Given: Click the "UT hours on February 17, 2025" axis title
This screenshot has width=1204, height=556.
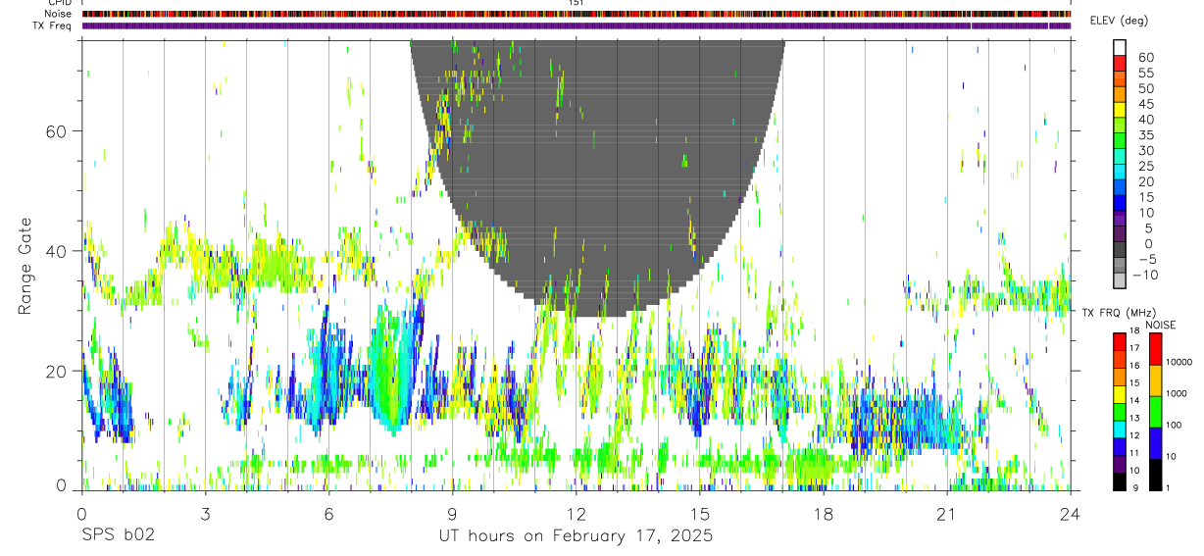Looking at the screenshot, I should click(576, 537).
